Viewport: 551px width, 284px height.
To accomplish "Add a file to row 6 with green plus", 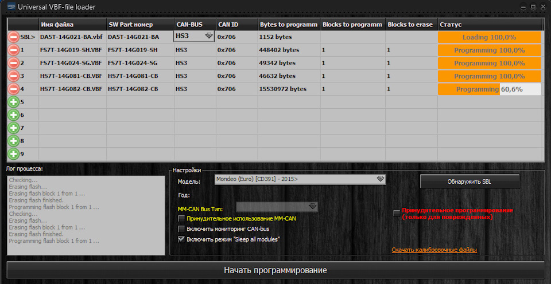I will (13, 115).
